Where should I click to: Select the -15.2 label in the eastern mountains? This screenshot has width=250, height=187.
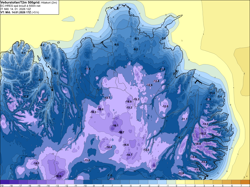click(203, 133)
